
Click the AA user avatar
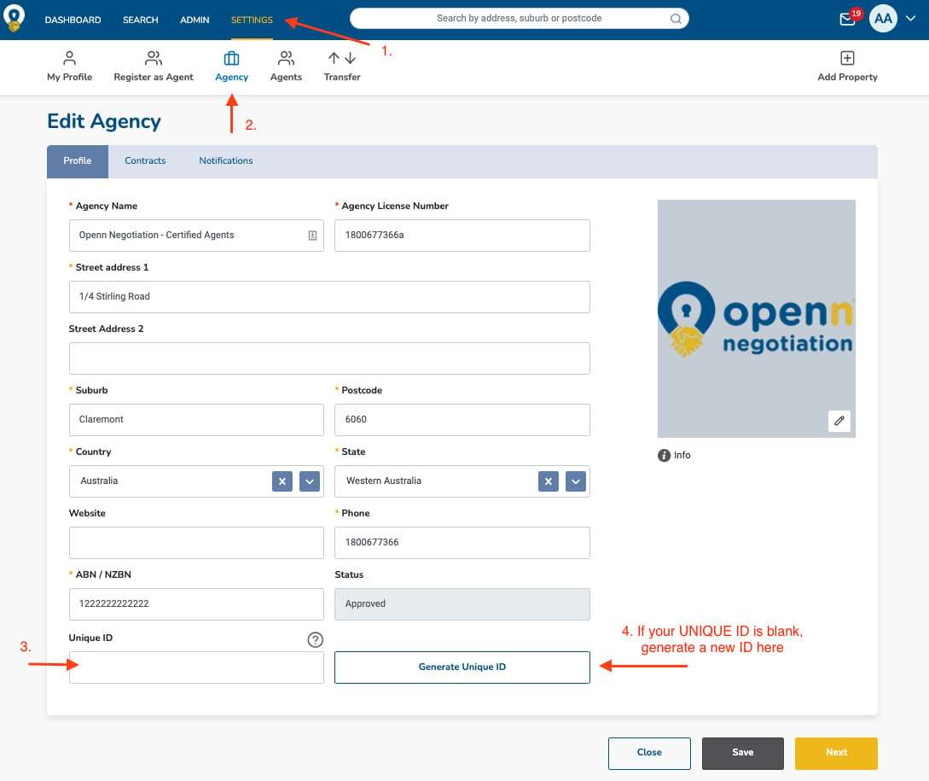[x=883, y=19]
